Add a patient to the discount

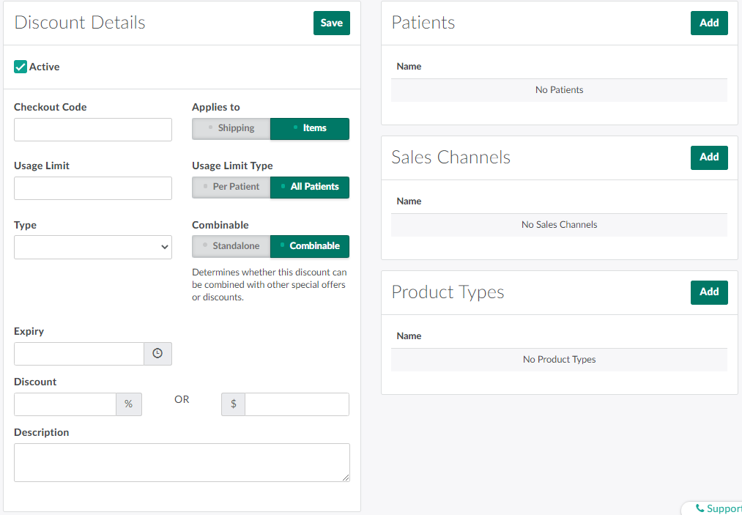coord(708,23)
